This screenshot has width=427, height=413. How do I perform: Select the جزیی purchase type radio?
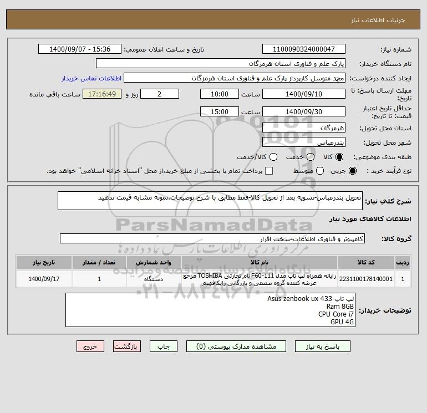point(352,171)
